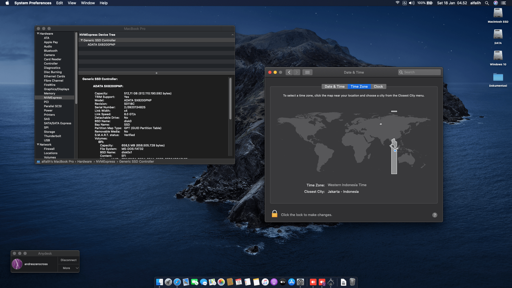The image size is (512, 288).
Task: Open Launchpad from the Dock
Action: (x=168, y=282)
